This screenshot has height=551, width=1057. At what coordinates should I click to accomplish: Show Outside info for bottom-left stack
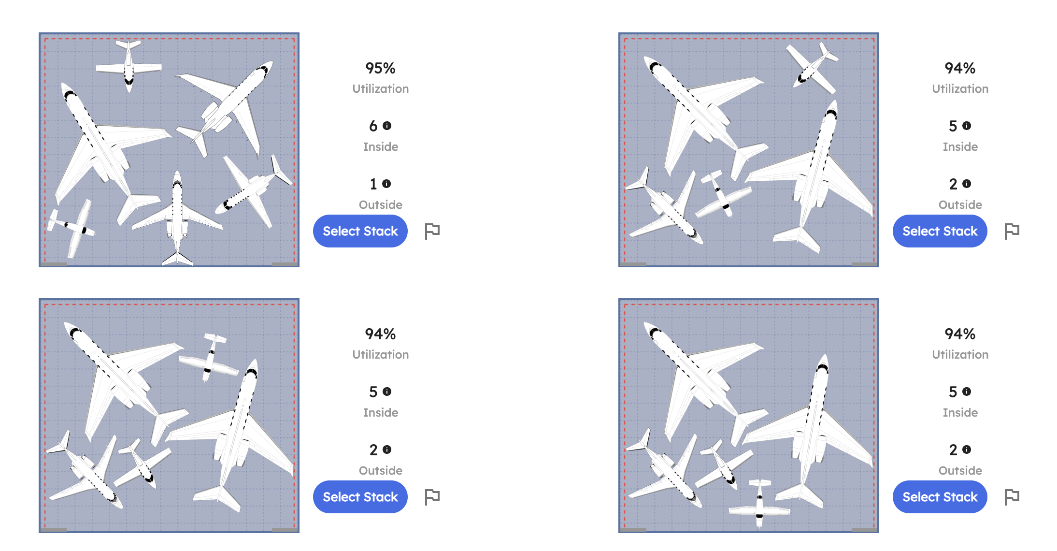coord(387,449)
